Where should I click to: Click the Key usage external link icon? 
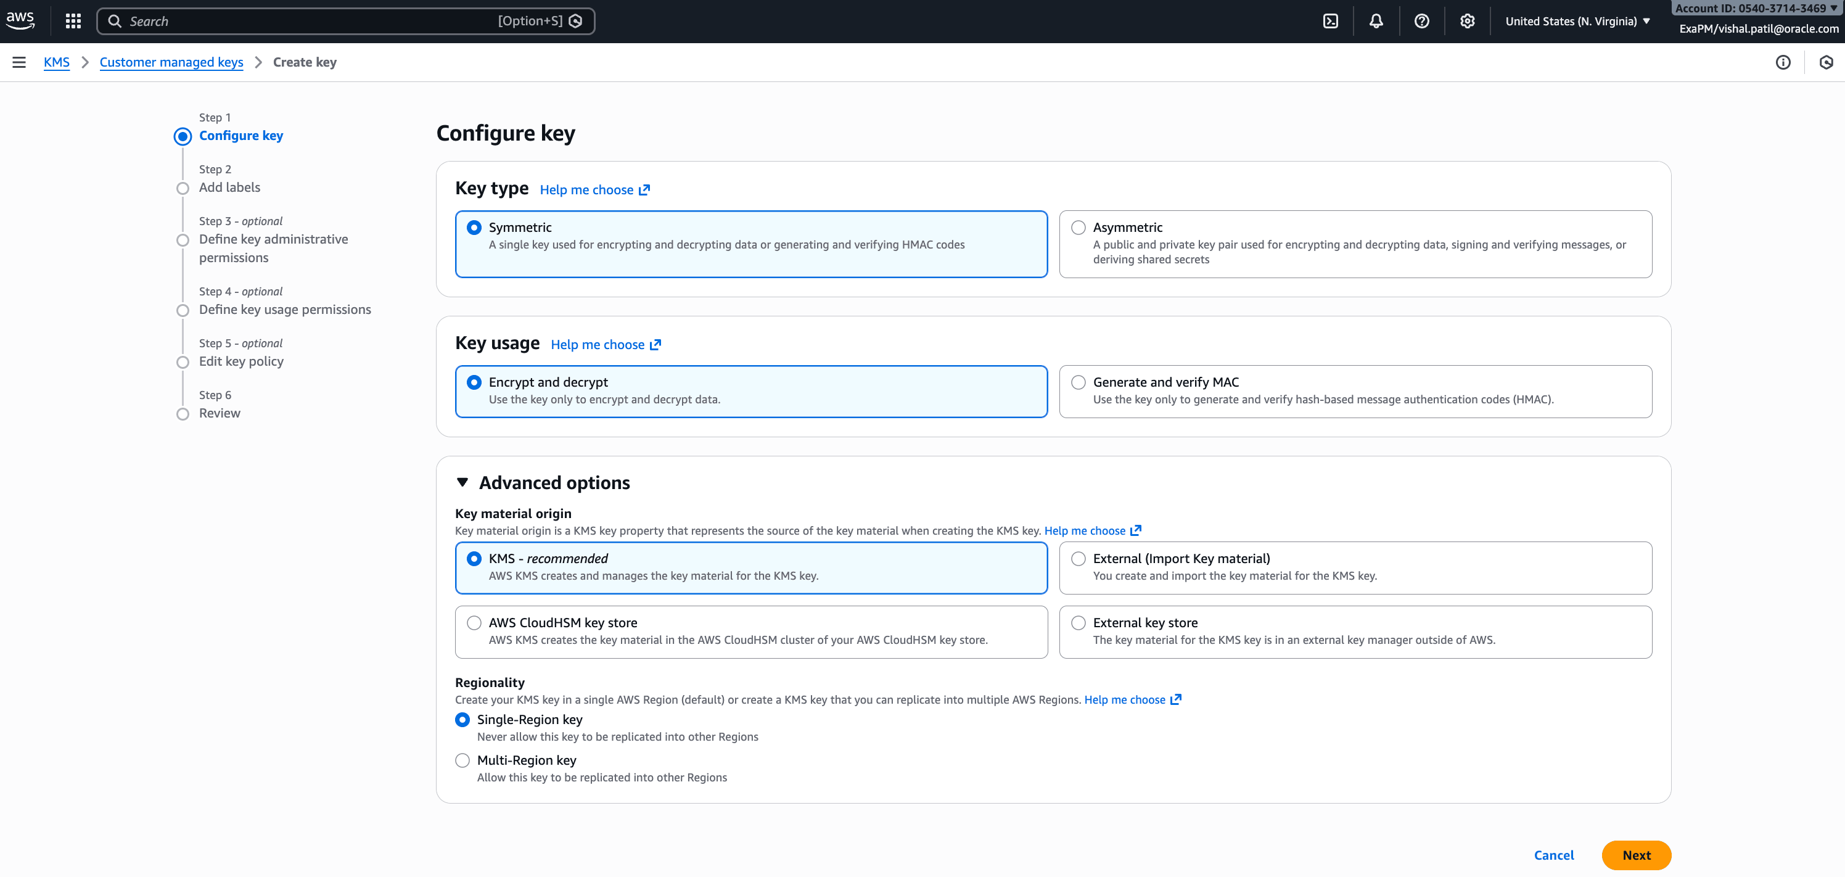point(655,345)
